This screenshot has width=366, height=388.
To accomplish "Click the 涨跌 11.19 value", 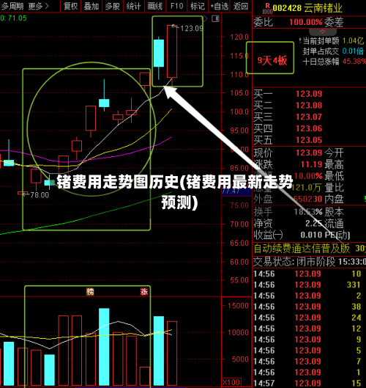I will tap(311, 164).
